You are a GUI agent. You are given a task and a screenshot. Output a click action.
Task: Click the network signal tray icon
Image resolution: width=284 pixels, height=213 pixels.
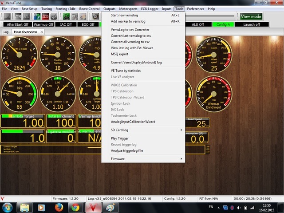tap(252, 208)
